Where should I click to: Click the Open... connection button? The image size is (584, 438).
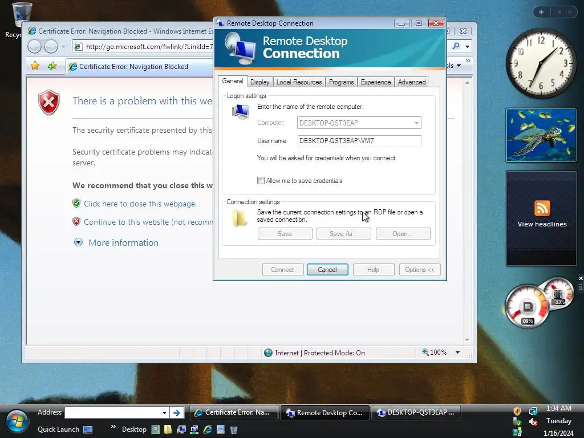(403, 233)
